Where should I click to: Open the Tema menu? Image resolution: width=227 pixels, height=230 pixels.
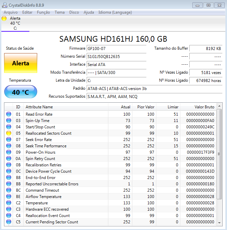[x=60, y=12]
